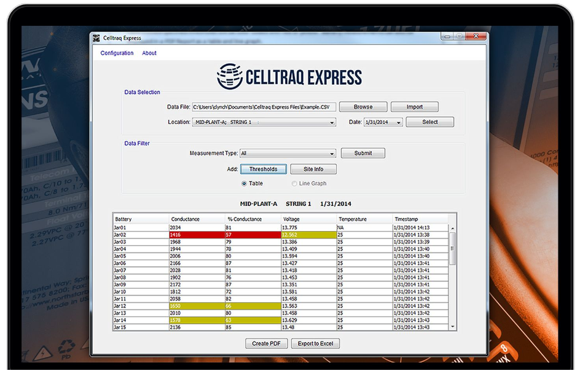Click the table scrollbar down arrow
Viewport: 580px width, 376px height.
tap(452, 327)
